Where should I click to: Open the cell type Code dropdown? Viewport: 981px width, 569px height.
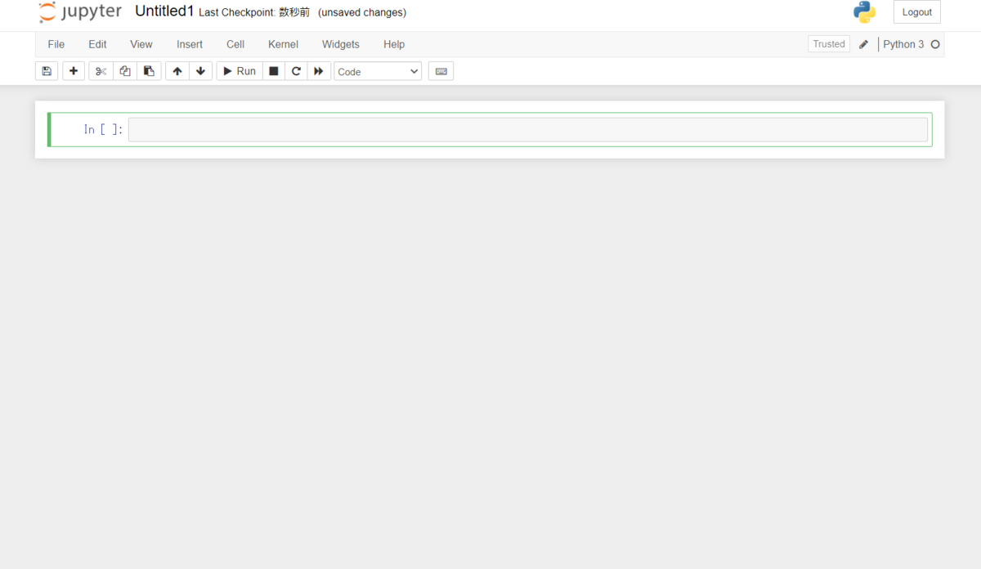(x=378, y=71)
